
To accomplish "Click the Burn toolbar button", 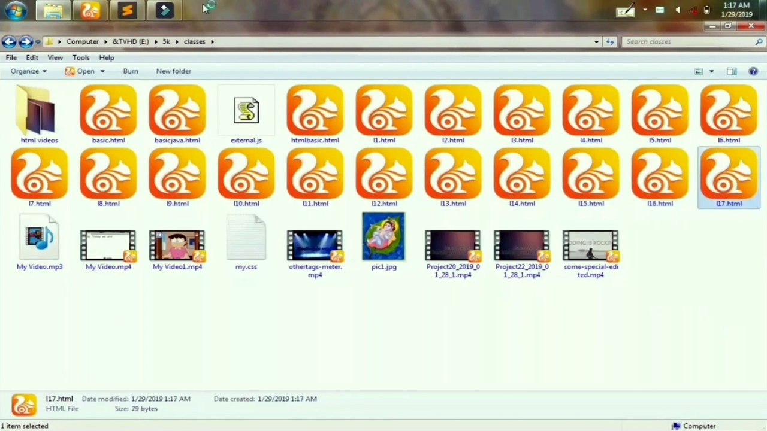I will [131, 71].
